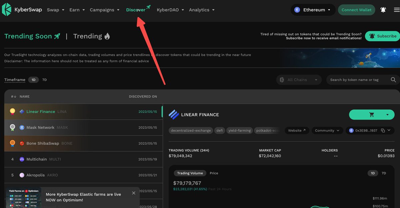Viewport: 400px width, 208px height.
Task: Click the Timeframe label
Action: pos(15,80)
